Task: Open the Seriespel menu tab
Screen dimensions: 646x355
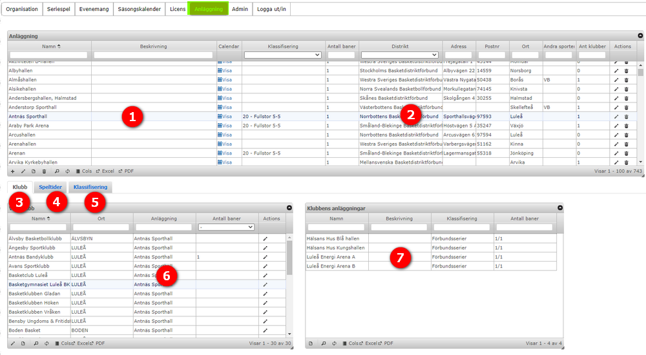Action: [59, 9]
